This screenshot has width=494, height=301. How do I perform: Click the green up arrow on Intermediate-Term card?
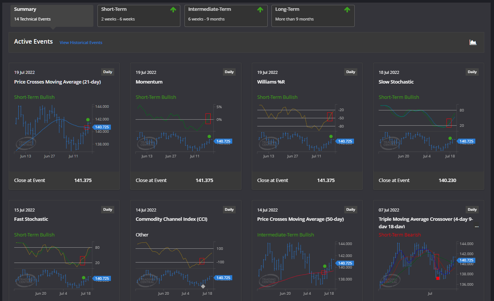[260, 10]
